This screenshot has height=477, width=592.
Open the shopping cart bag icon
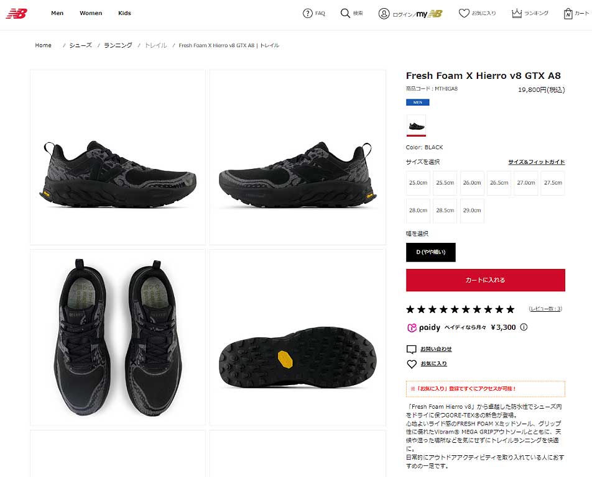click(568, 14)
